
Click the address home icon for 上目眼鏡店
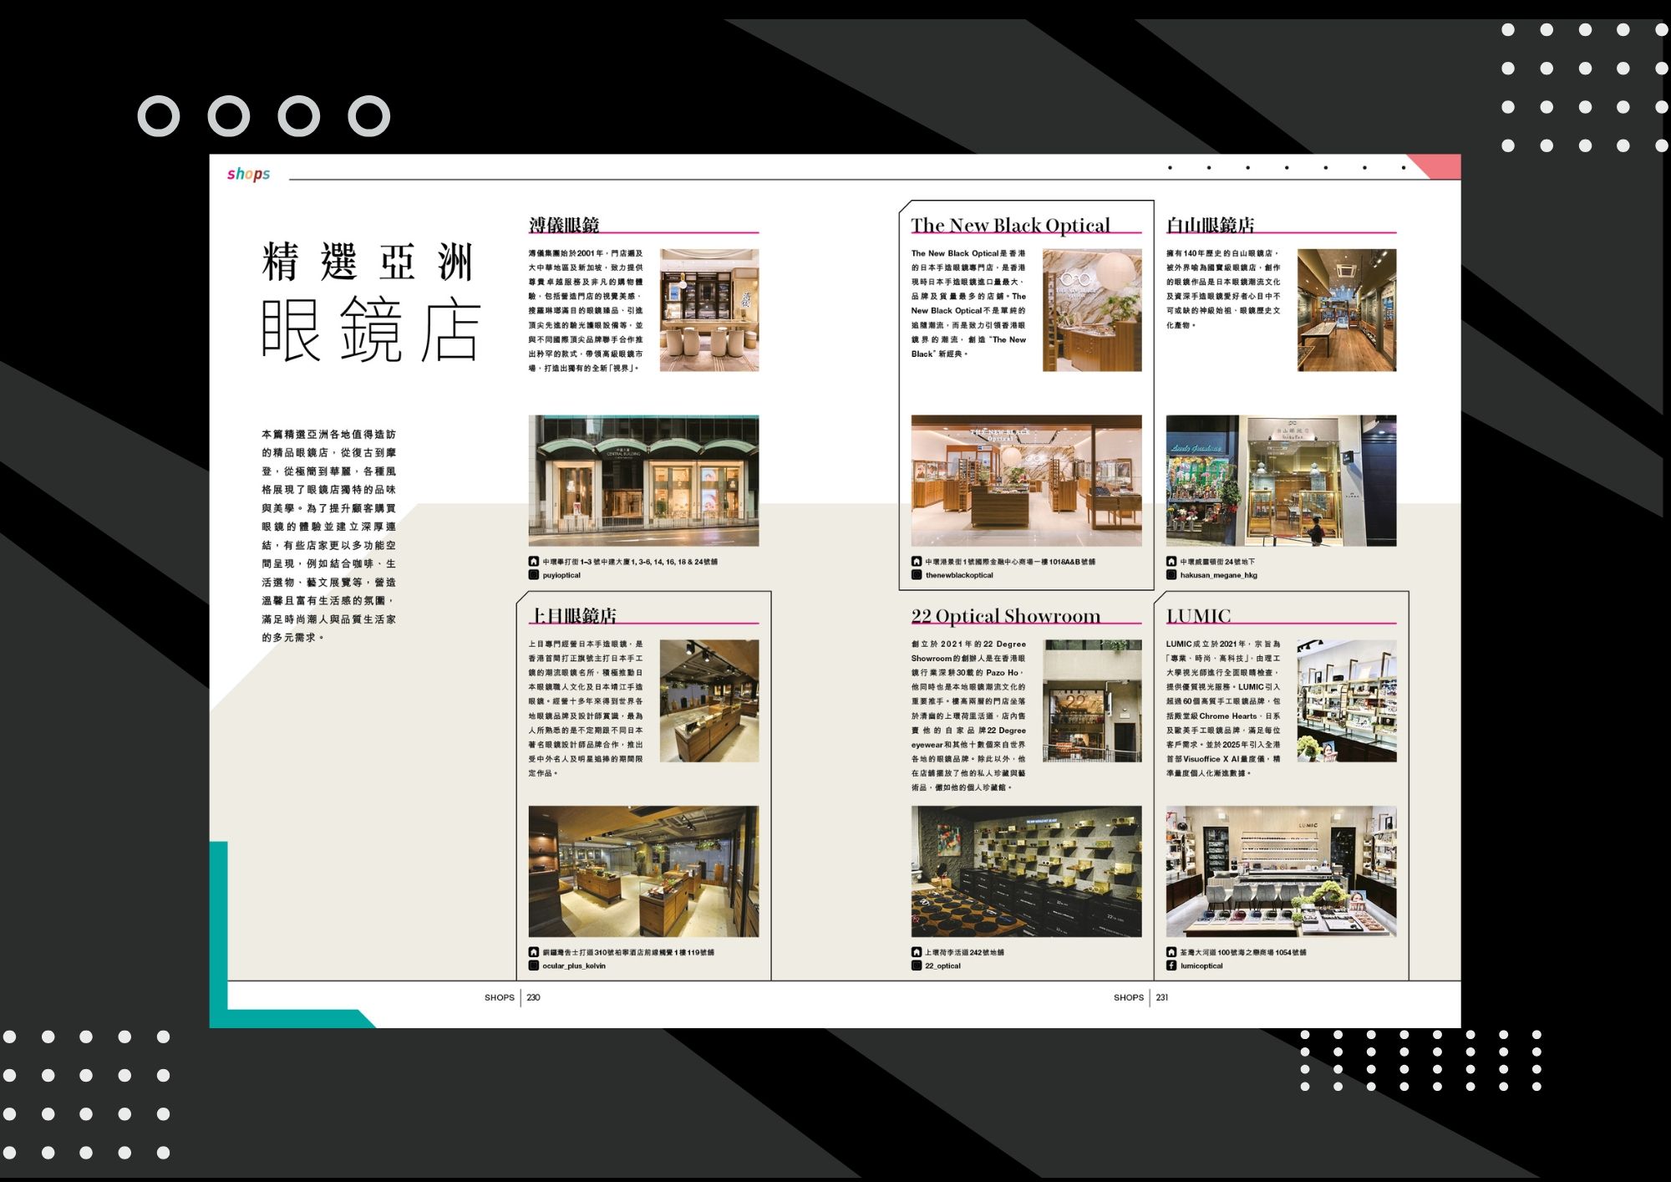coord(533,952)
